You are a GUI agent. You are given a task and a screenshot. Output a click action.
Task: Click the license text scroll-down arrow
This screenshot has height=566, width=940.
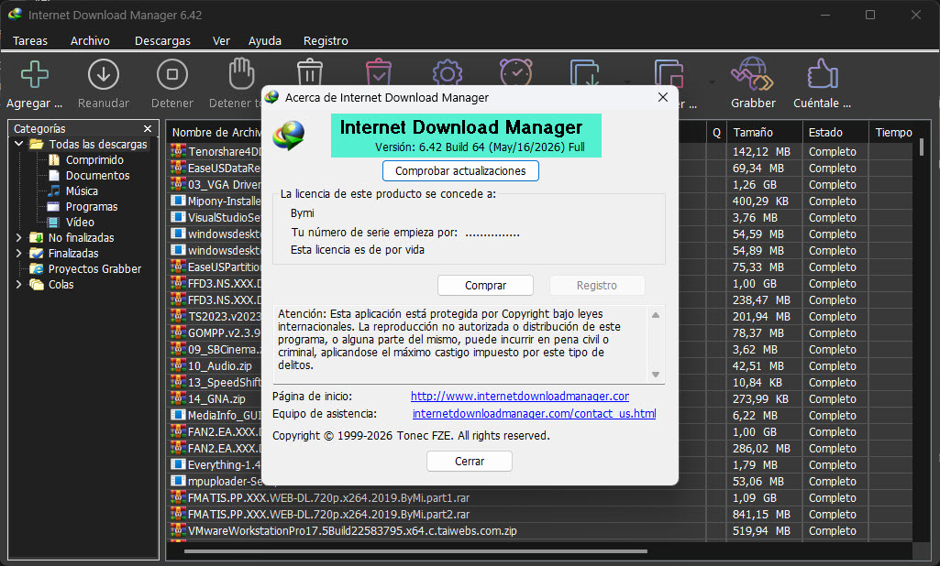point(656,375)
